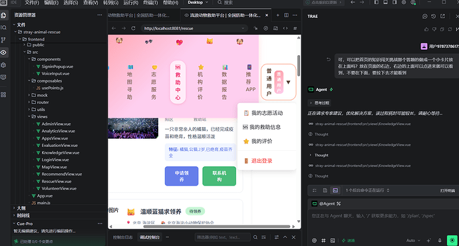The image size is (459, 246).
Task: Open TRAE chat history icon
Action: tap(434, 17)
